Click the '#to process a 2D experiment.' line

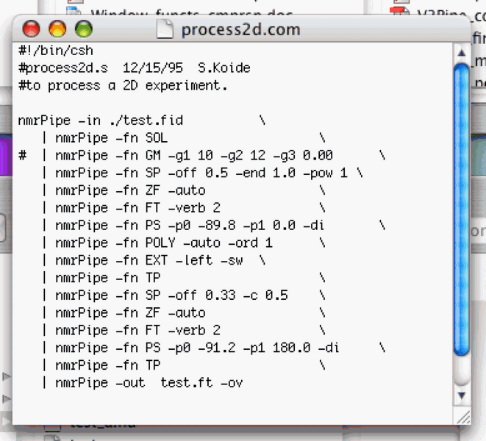(123, 85)
